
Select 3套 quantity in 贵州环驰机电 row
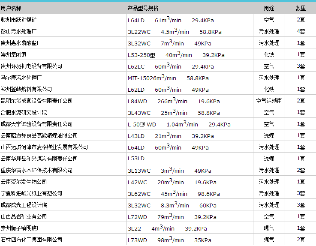click(x=301, y=66)
